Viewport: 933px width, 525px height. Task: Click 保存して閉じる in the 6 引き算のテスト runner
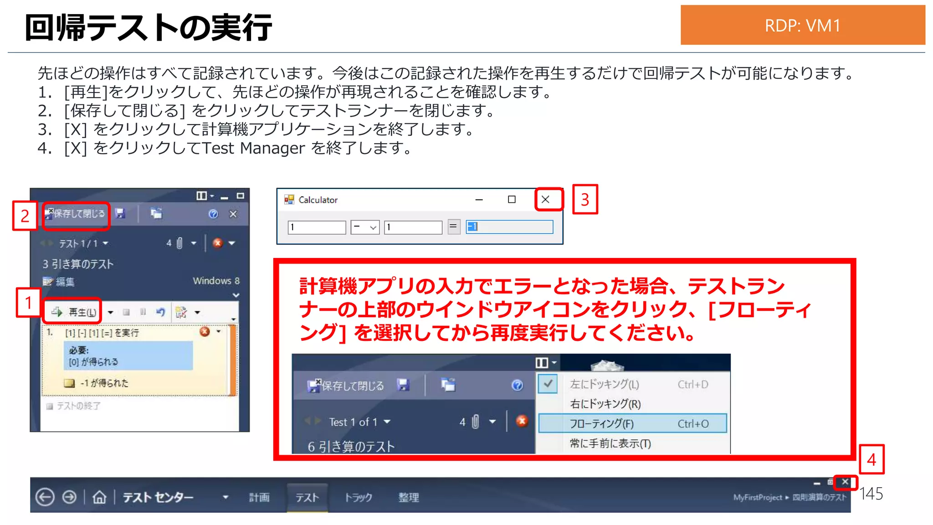coord(346,386)
